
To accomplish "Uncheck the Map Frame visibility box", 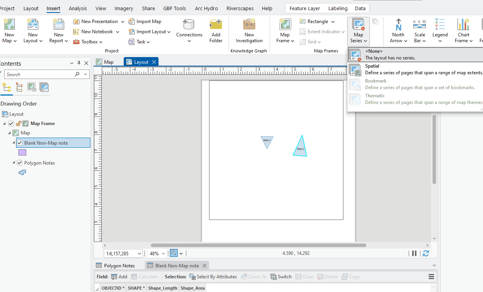I will click(x=11, y=124).
